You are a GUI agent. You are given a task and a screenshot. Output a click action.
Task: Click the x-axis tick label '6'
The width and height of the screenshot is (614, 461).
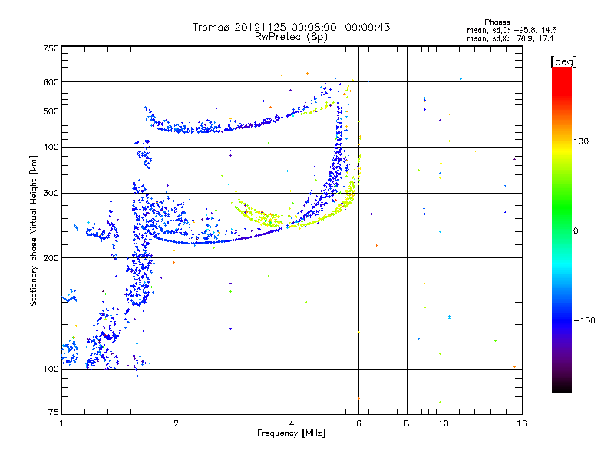[358, 423]
